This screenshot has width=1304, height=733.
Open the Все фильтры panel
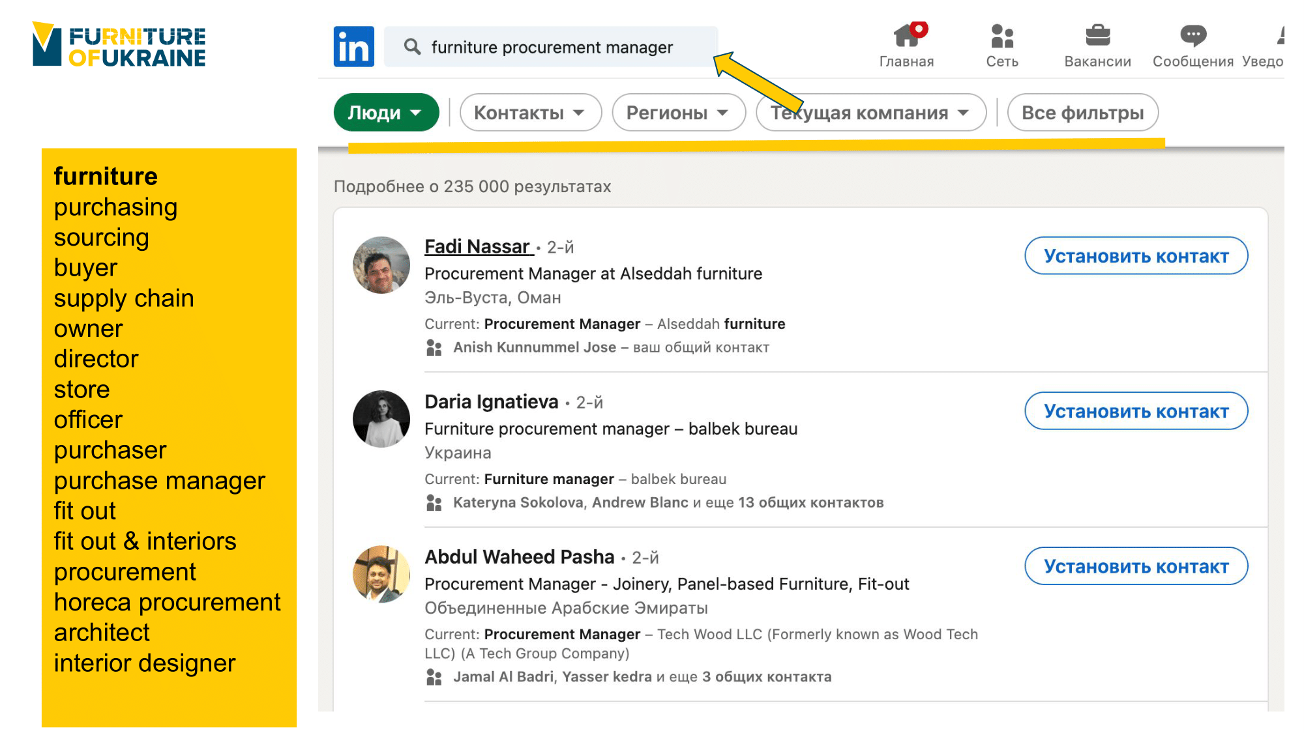pos(1082,112)
